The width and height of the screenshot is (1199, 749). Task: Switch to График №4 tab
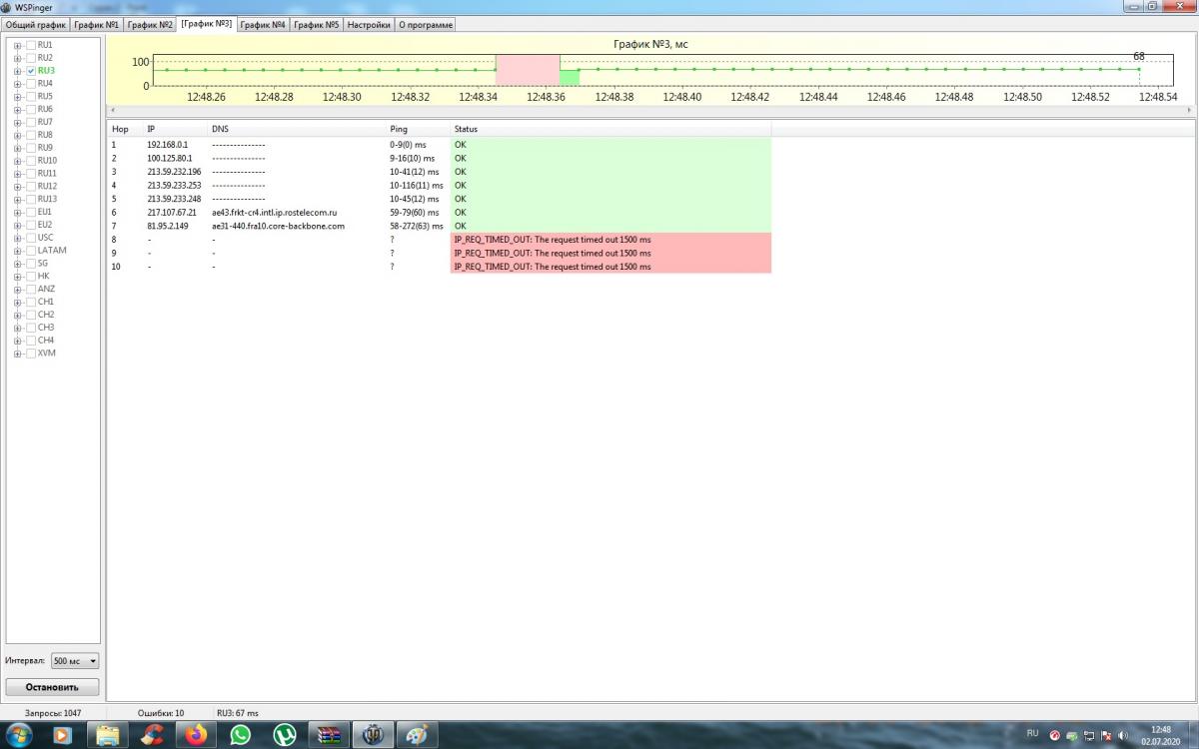264,25
